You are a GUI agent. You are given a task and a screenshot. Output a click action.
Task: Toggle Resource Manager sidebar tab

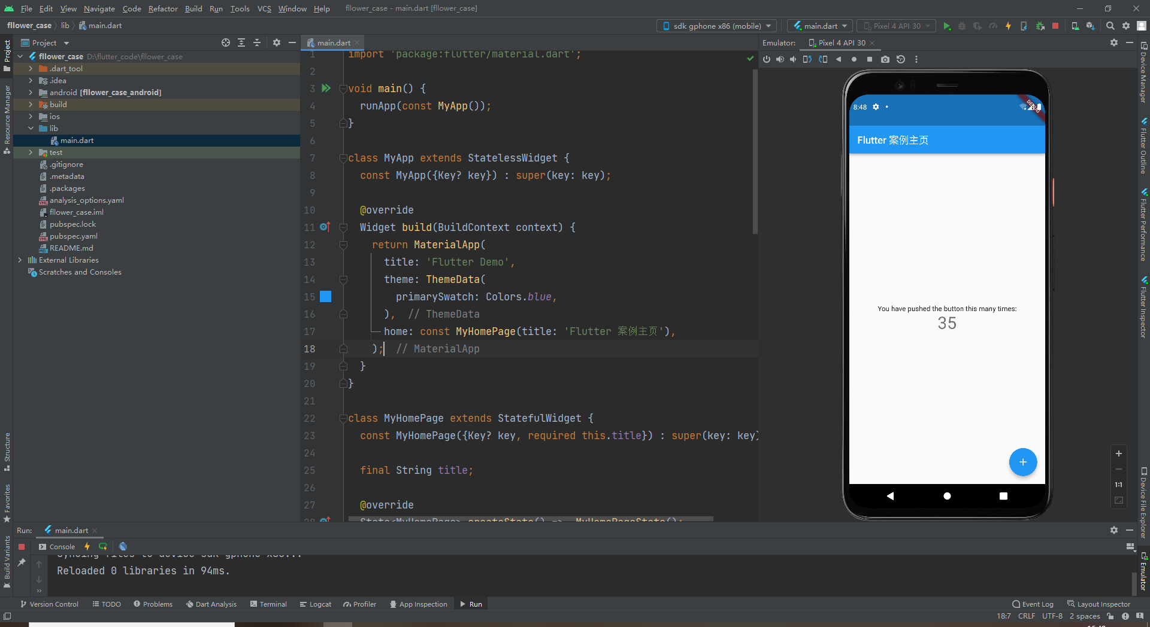[7, 120]
